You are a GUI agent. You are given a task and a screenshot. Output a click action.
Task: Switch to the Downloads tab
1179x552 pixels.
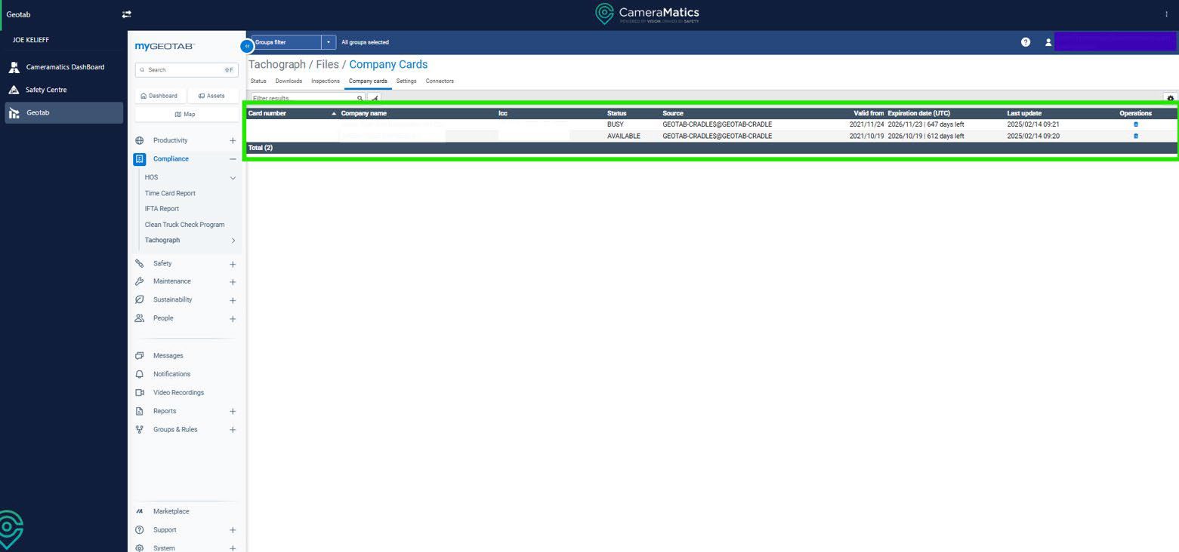pyautogui.click(x=289, y=81)
